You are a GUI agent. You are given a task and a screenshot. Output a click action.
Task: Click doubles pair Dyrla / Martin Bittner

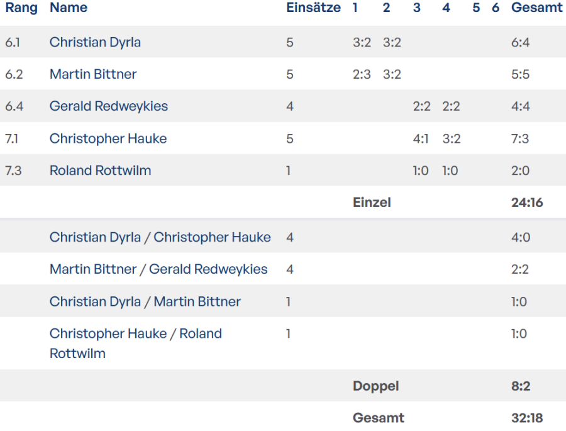(145, 301)
